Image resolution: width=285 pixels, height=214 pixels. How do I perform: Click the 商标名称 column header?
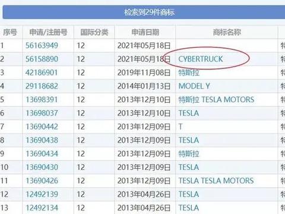click(x=227, y=32)
